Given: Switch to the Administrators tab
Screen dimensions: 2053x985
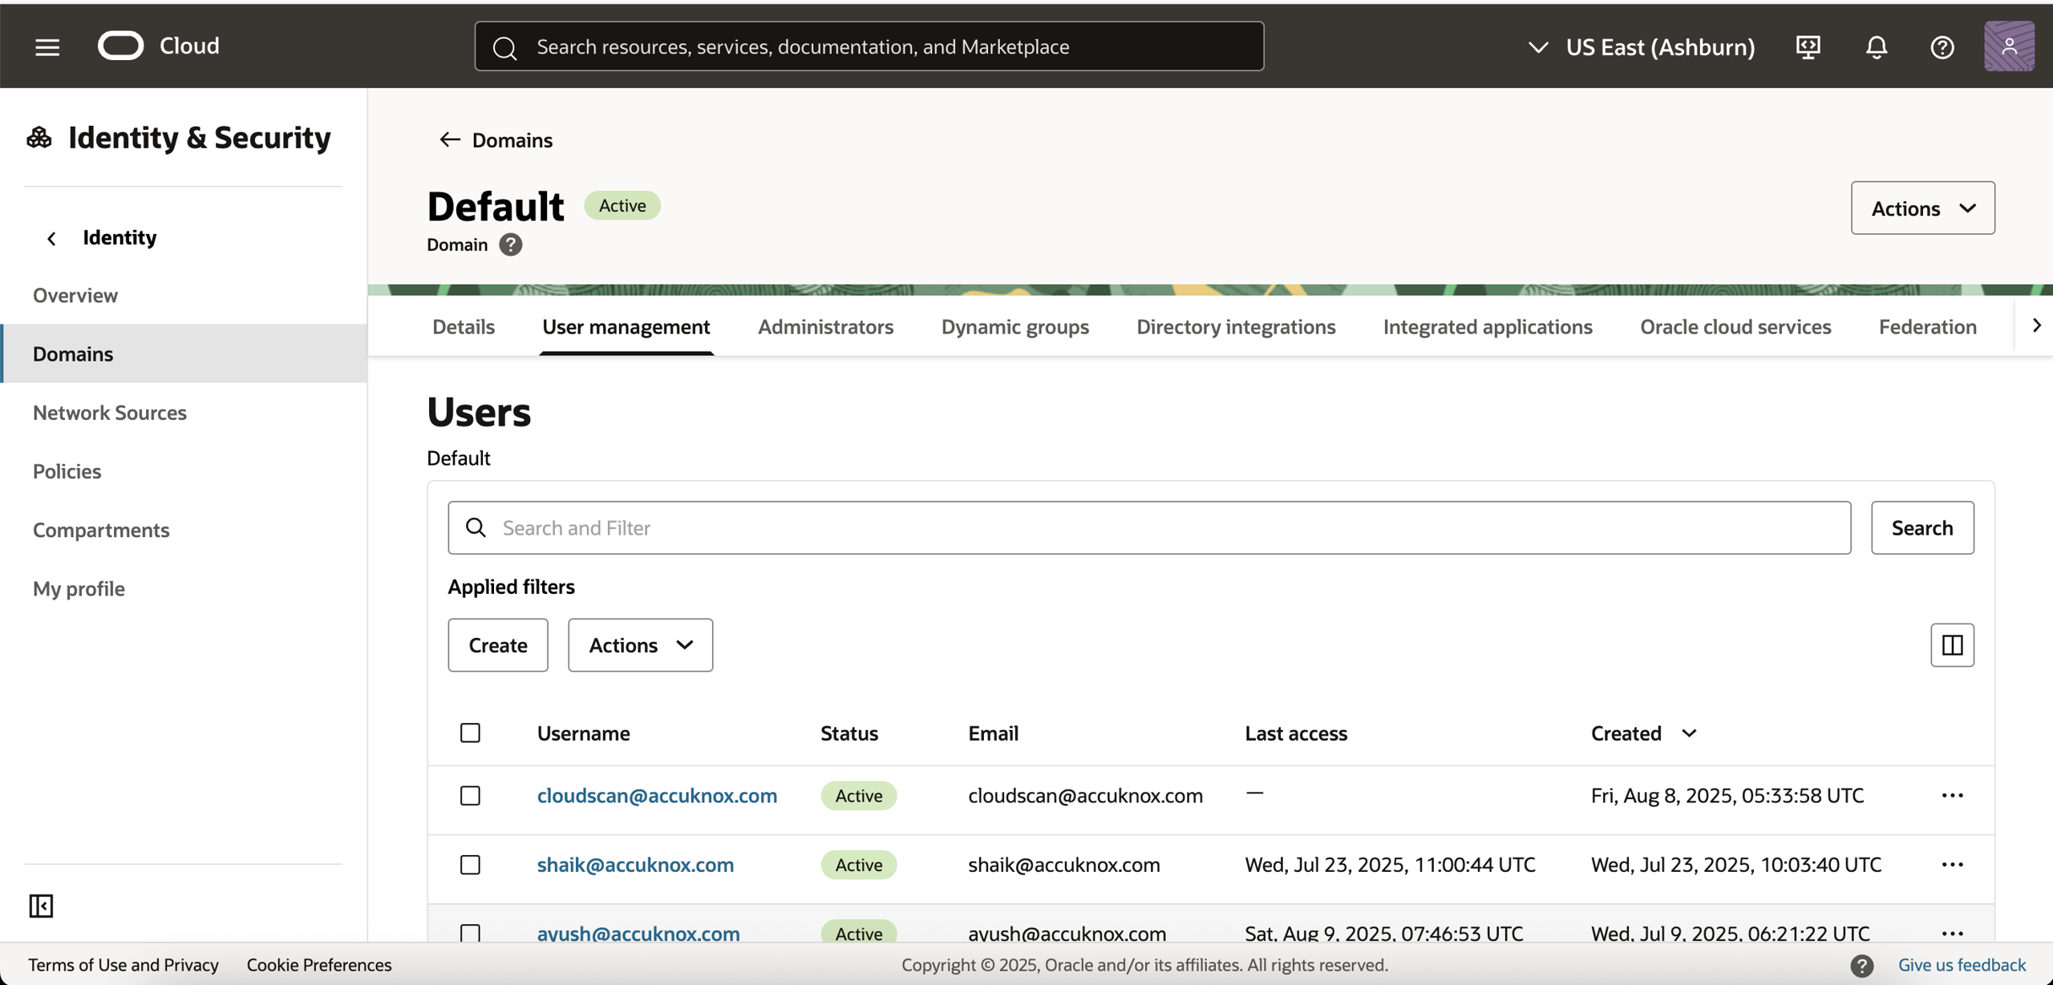Looking at the screenshot, I should click(825, 327).
